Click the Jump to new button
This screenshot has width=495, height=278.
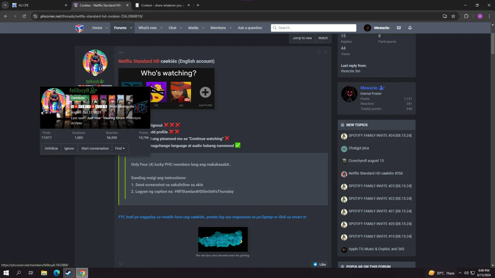coord(302,38)
